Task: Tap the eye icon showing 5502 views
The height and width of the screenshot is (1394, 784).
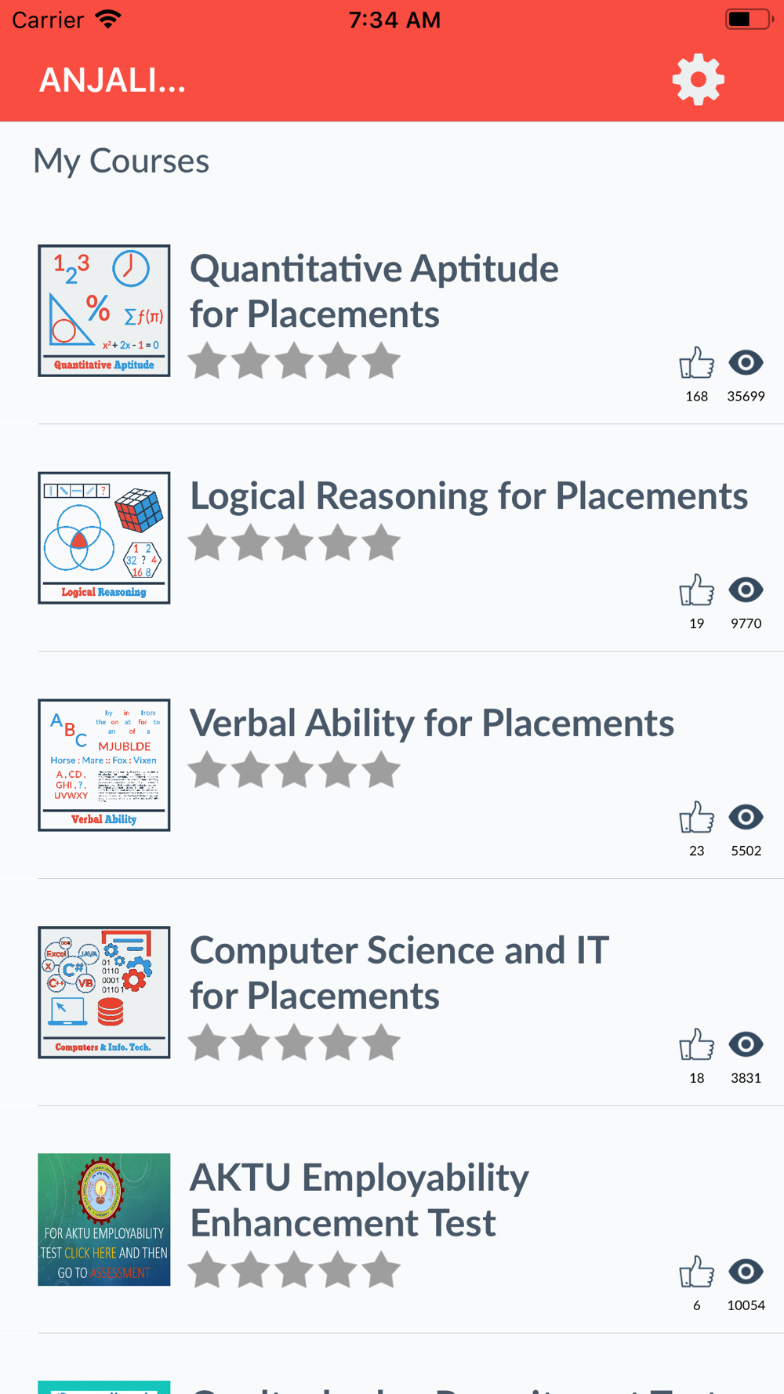Action: coord(746,817)
